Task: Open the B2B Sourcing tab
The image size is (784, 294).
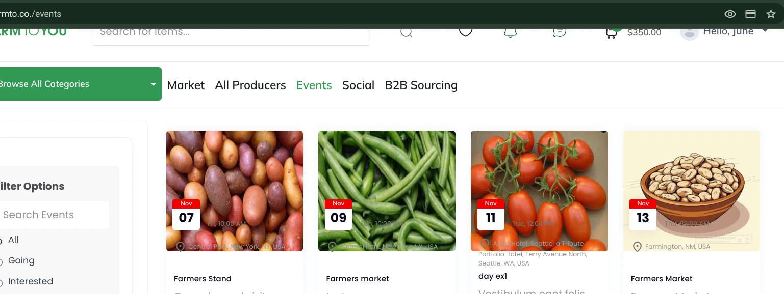Action: (x=421, y=85)
